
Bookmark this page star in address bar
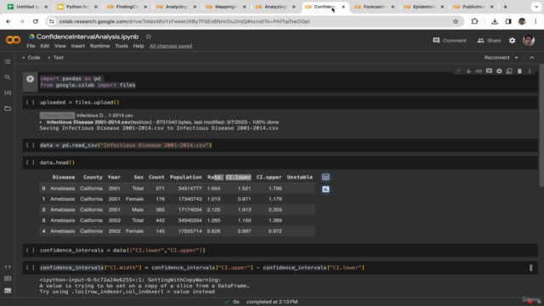coord(456,21)
